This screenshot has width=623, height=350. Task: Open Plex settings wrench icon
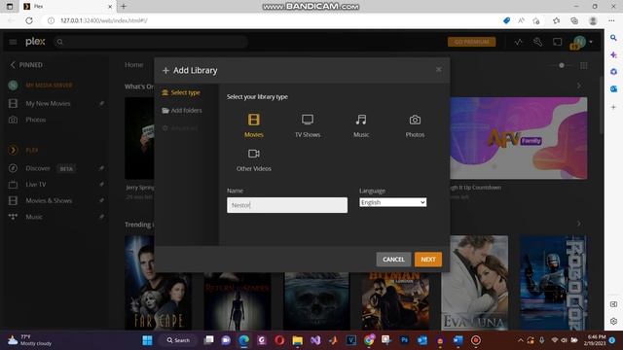pyautogui.click(x=537, y=42)
